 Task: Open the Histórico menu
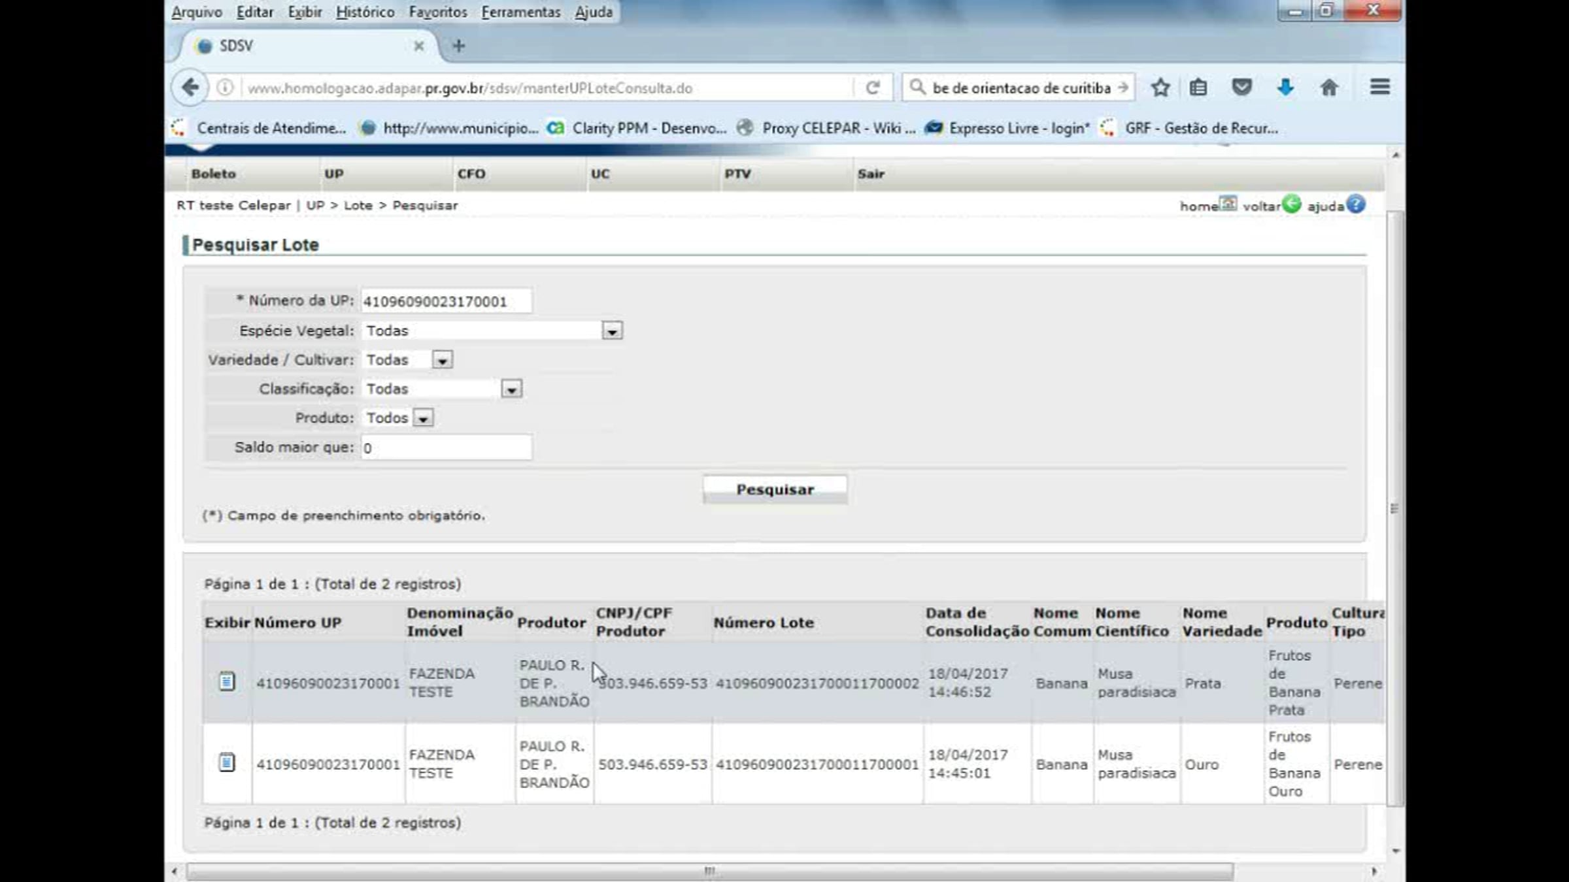pos(365,12)
